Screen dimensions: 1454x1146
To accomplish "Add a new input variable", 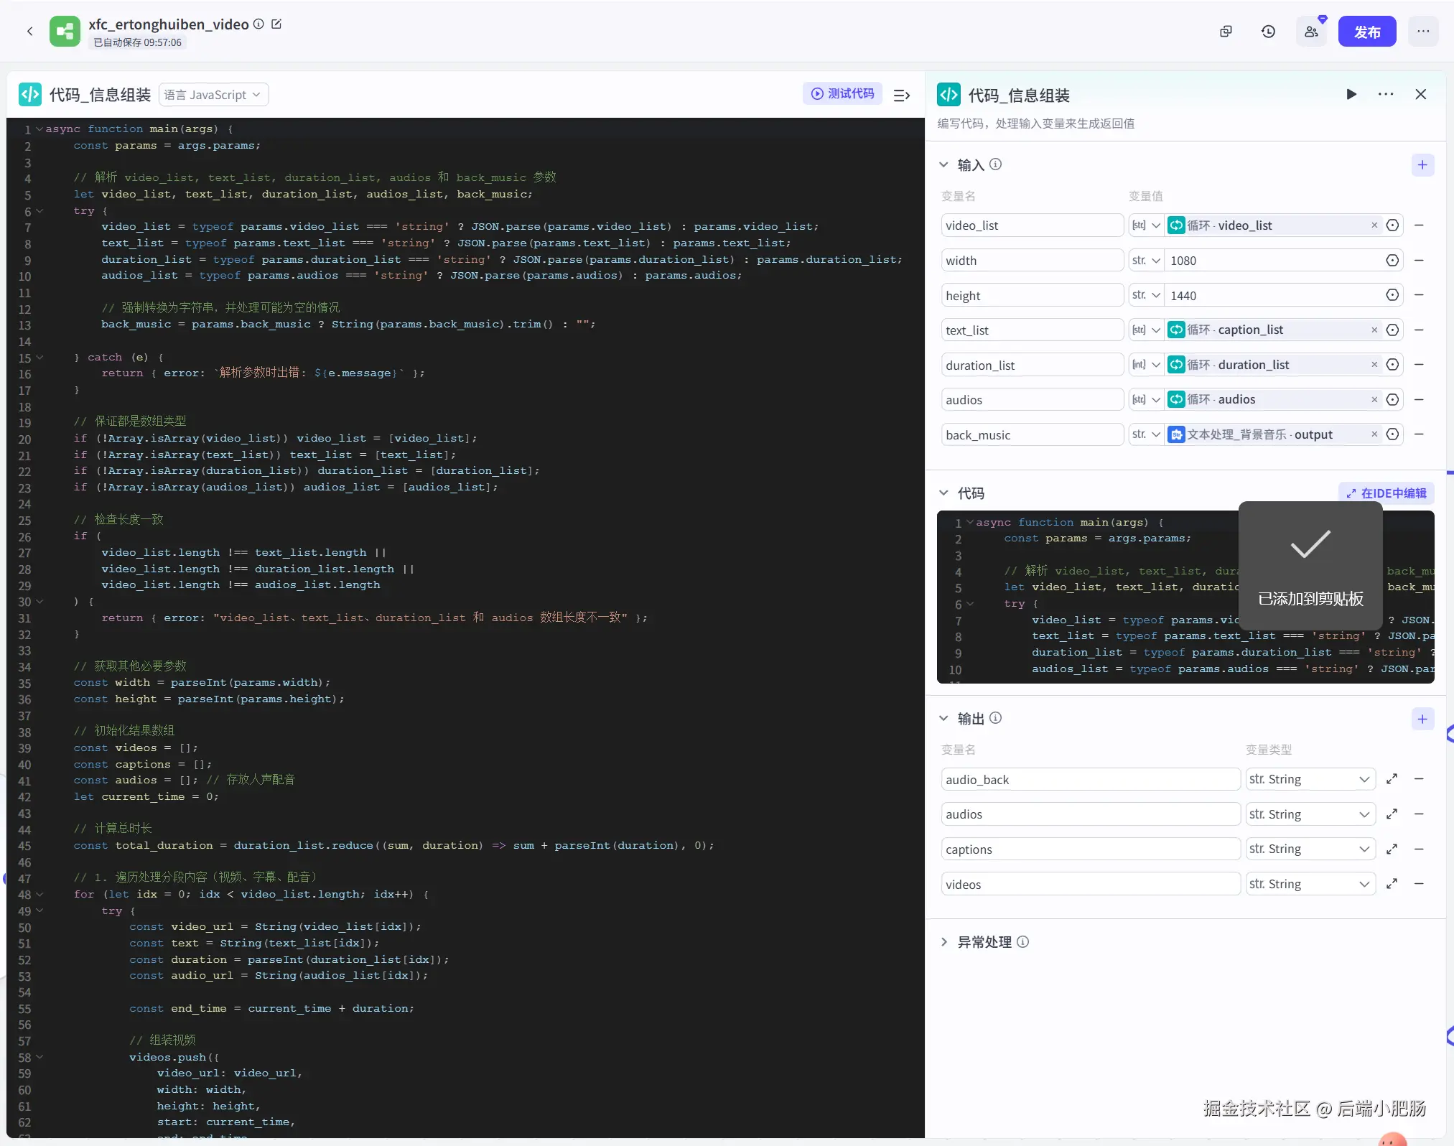I will 1422,165.
